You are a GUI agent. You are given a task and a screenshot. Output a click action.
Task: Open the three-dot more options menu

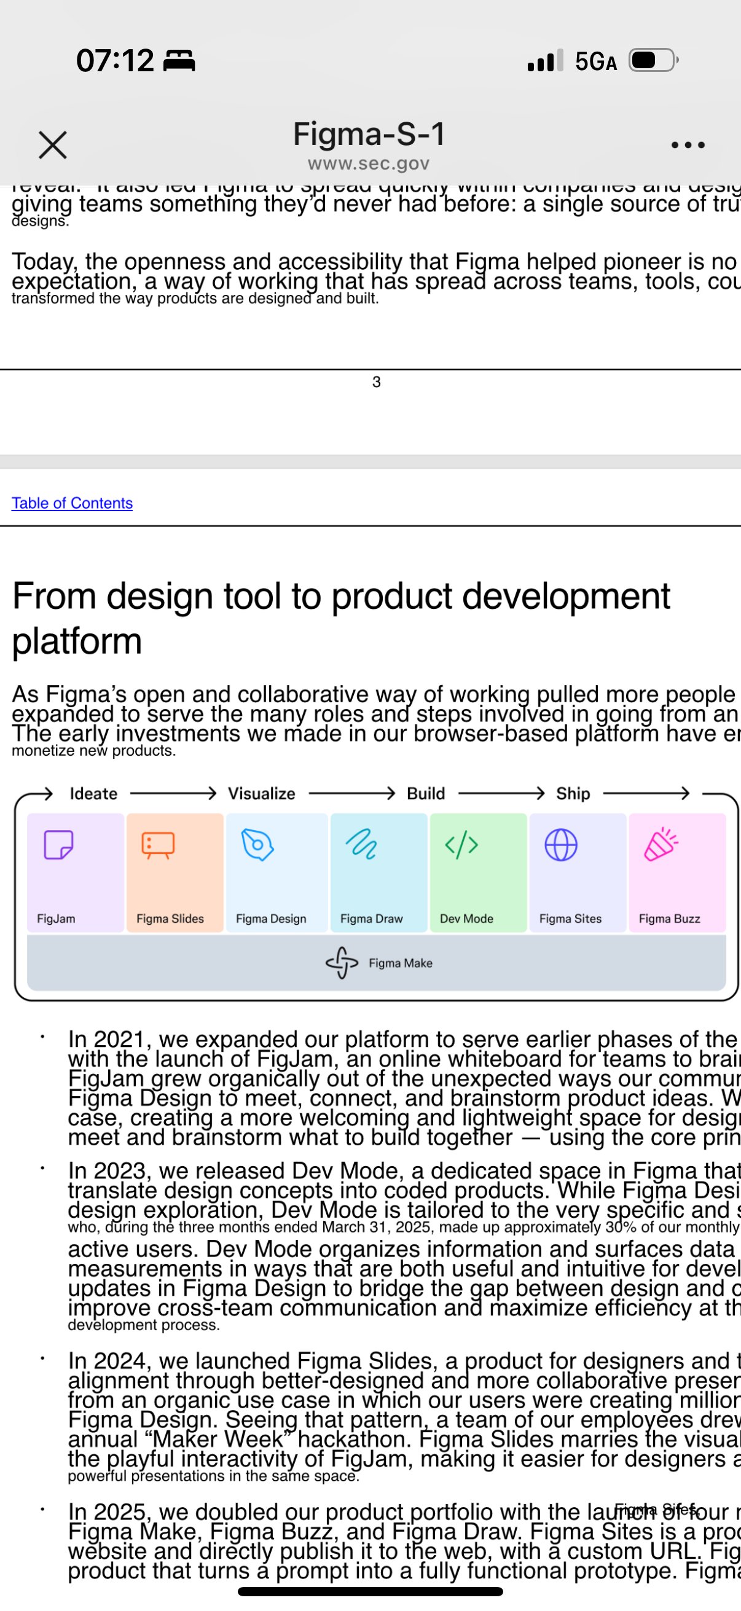tap(688, 145)
